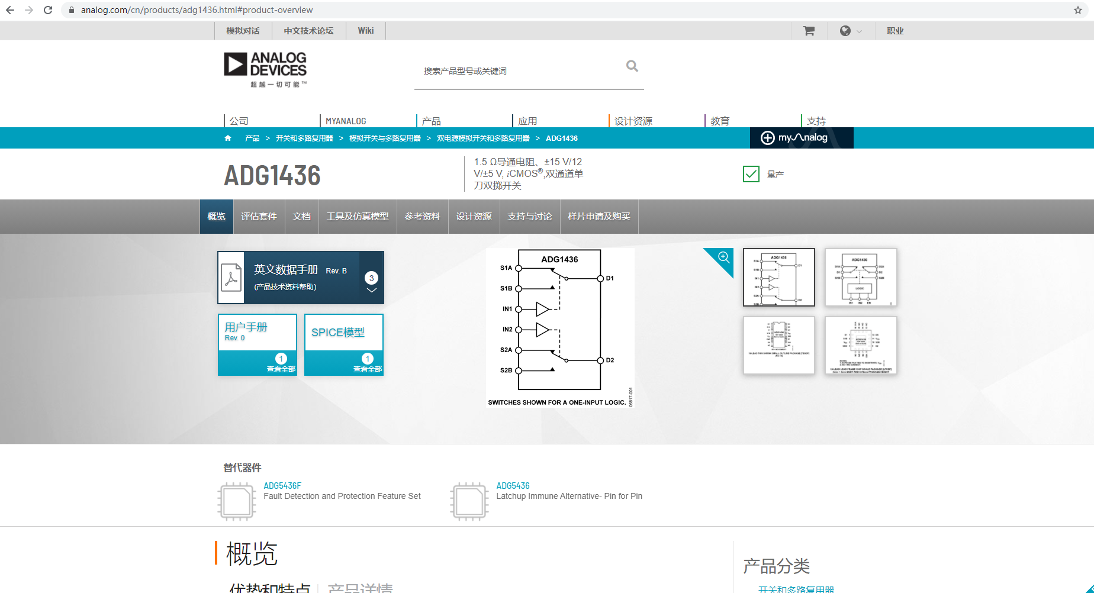This screenshot has height=593, width=1094.
Task: Open the 支持 navigation menu
Action: [818, 120]
